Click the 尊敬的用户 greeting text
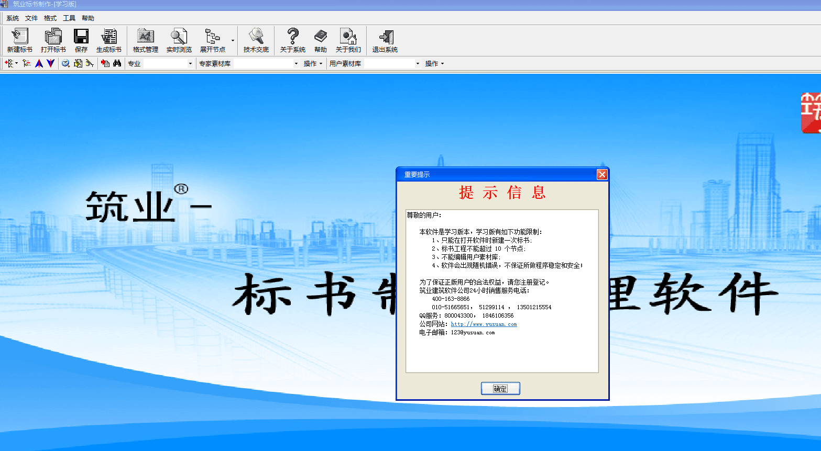 [424, 215]
